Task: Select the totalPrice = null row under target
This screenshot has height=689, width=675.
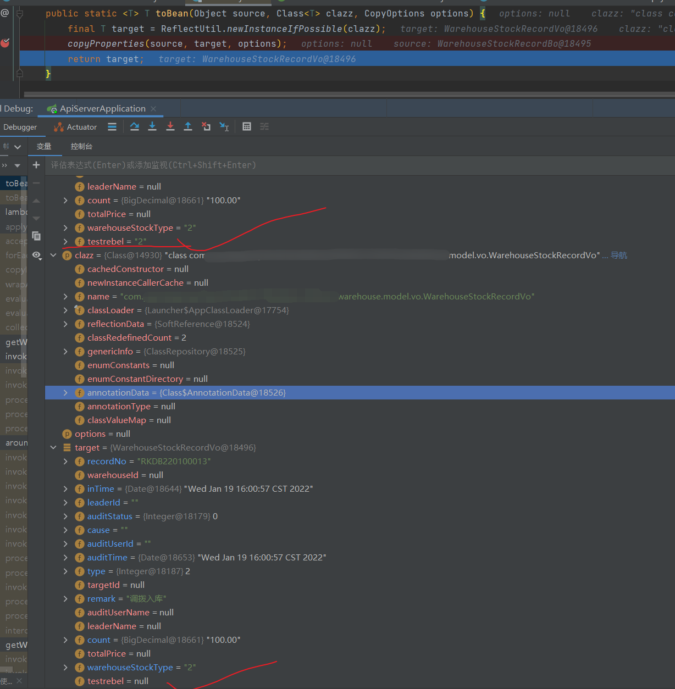Action: [x=360, y=654]
